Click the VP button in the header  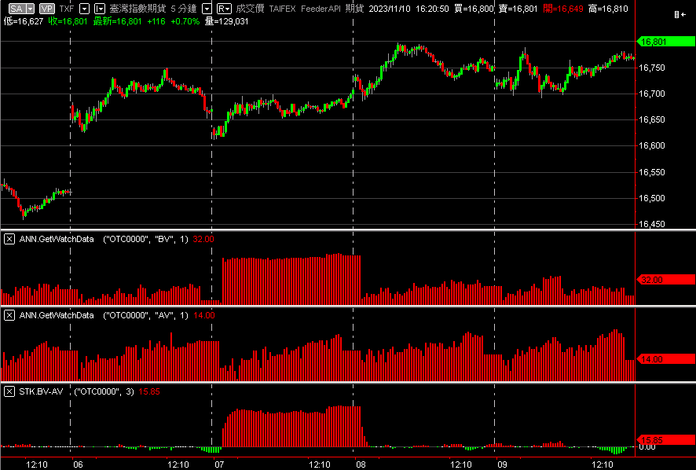[47, 9]
